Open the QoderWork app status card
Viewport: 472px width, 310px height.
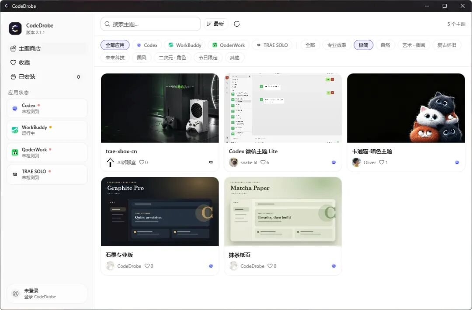coord(47,152)
